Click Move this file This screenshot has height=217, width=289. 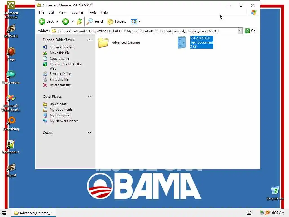[60, 53]
